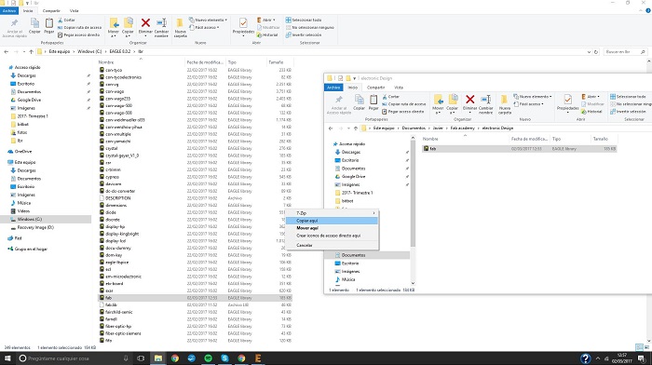The image size is (652, 365).
Task: Open address bar history dropdown in lbr window
Action: 589,52
